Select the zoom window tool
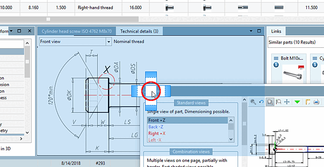This screenshot has height=167, width=324. [270, 102]
